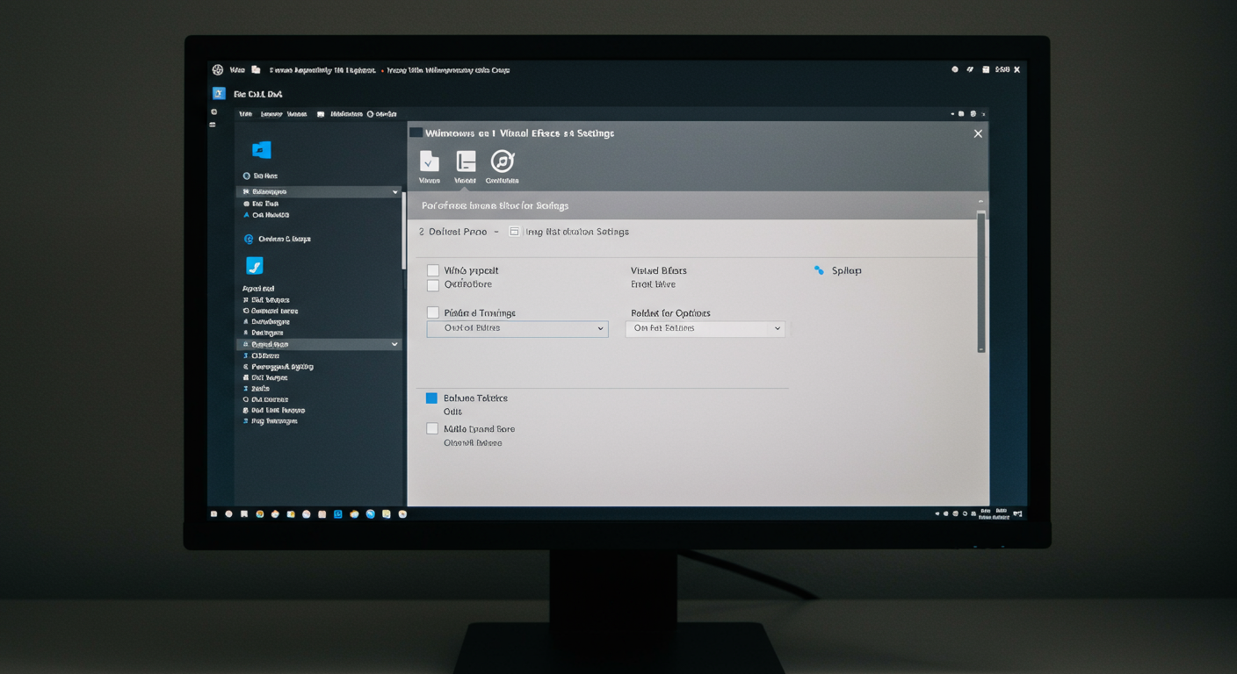
Task: Uncheck the blue 'Boluae Totekcs' checkbox
Action: pyautogui.click(x=431, y=398)
